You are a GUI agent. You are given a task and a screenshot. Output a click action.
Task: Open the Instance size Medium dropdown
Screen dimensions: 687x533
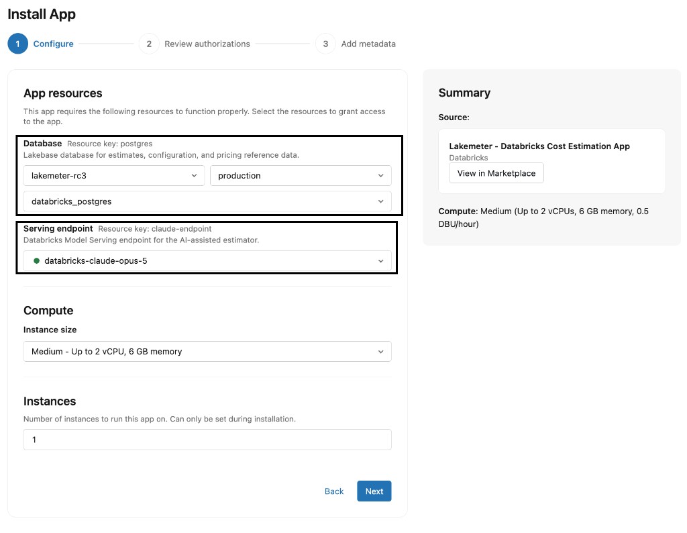[x=207, y=352]
